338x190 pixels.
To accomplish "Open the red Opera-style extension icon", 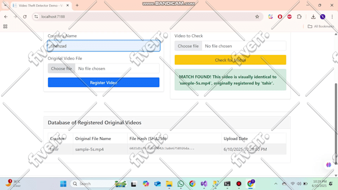I will 280,16.
